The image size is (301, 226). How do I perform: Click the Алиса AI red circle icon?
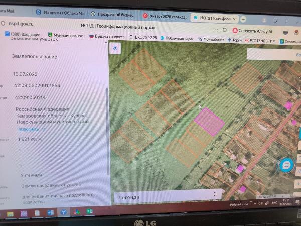click(x=235, y=30)
